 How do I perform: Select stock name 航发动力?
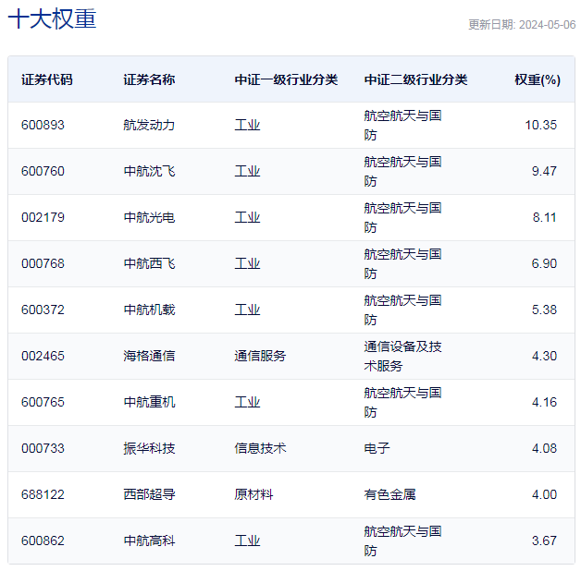pos(149,125)
